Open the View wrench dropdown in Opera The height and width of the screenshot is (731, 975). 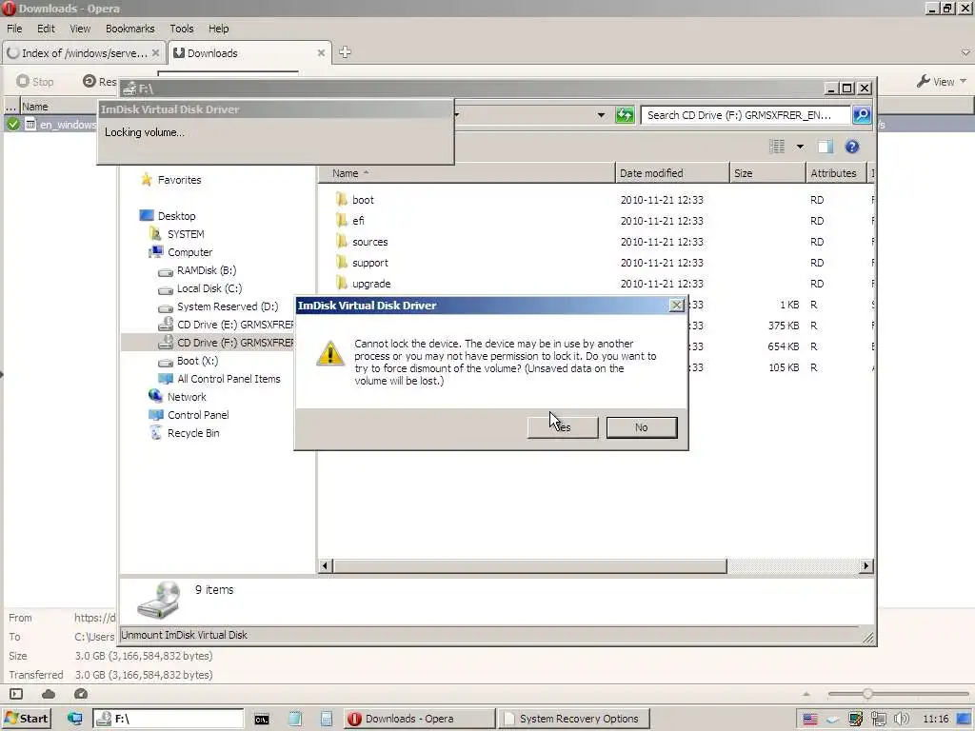(x=942, y=82)
